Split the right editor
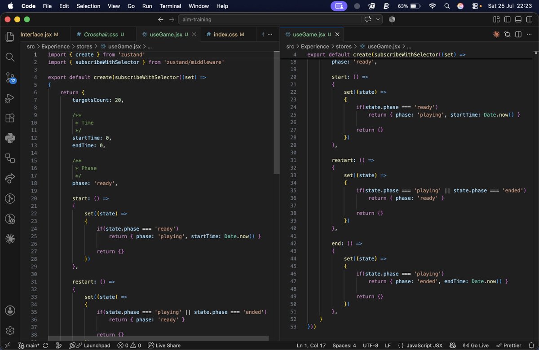539x350 pixels. (518, 34)
